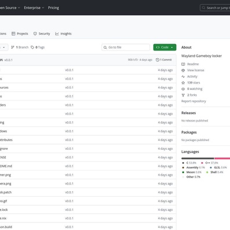This screenshot has width=230, height=230.
Task: Focus the Go to file field
Action: pyautogui.click(x=125, y=47)
